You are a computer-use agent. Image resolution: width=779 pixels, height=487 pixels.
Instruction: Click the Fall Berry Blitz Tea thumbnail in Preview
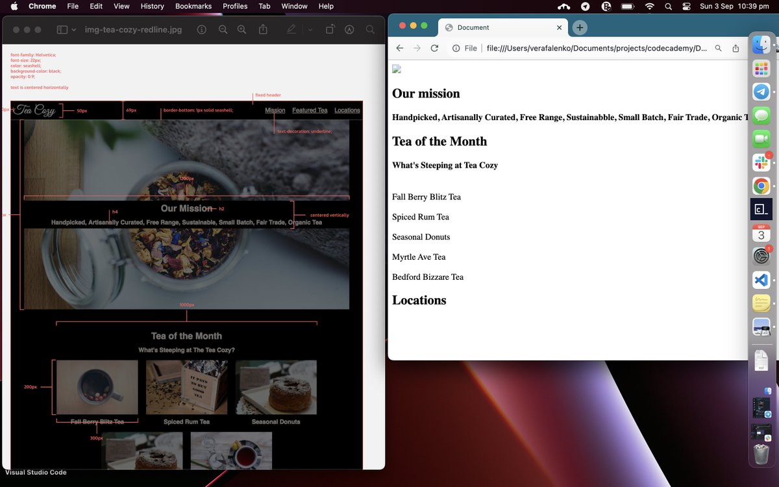[x=97, y=387]
